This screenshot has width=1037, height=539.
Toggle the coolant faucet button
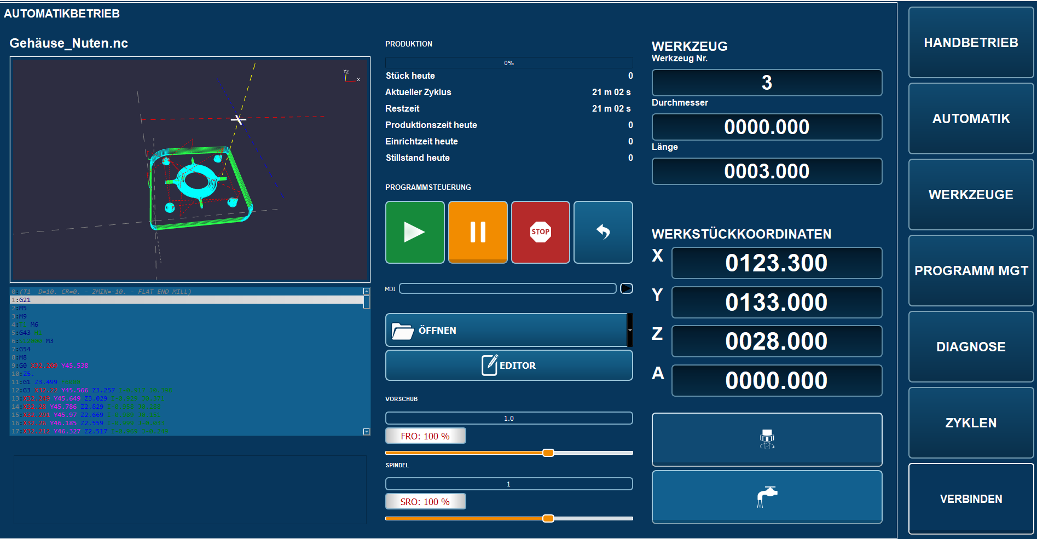pos(767,497)
